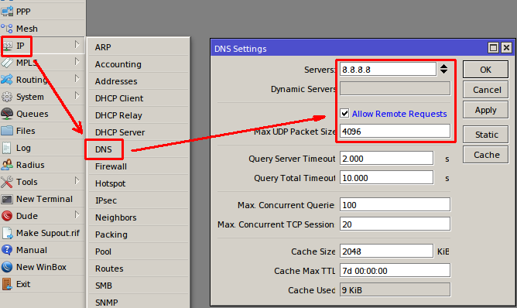Expand the Dude submenu arrow
Image resolution: width=517 pixels, height=308 pixels.
coord(77,214)
